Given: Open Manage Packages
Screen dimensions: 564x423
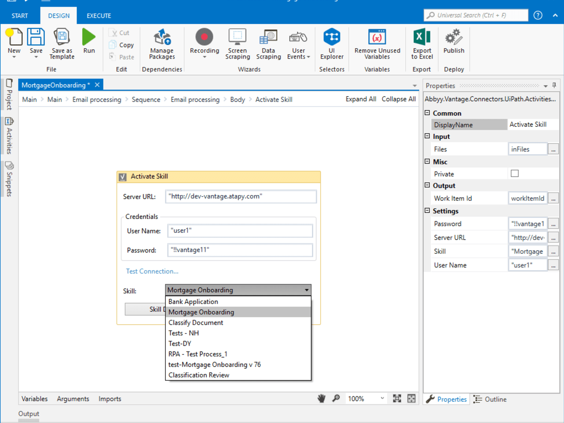Looking at the screenshot, I should 162,43.
